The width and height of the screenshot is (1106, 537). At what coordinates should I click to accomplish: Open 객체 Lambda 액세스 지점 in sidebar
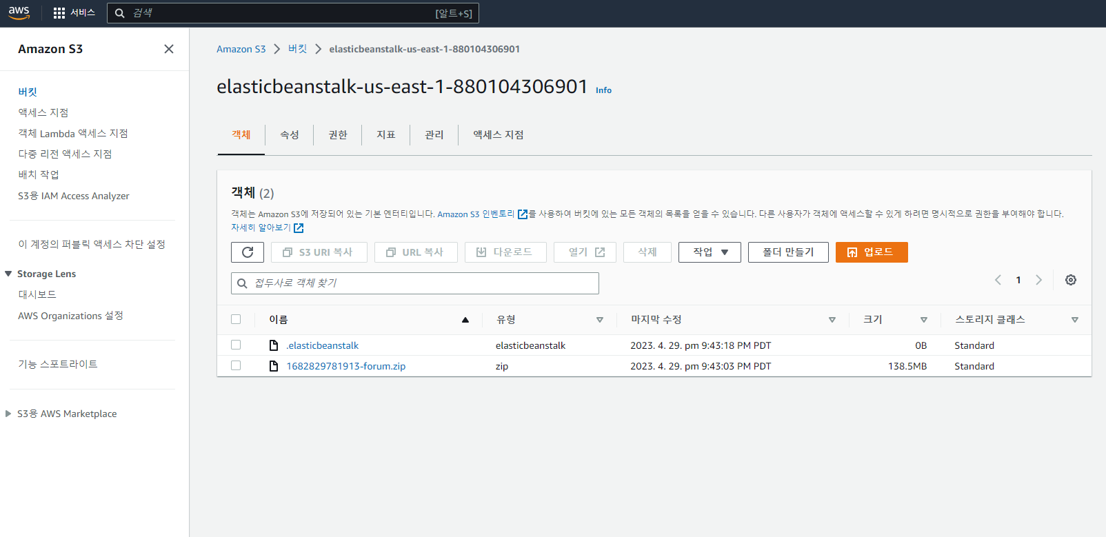(x=73, y=133)
